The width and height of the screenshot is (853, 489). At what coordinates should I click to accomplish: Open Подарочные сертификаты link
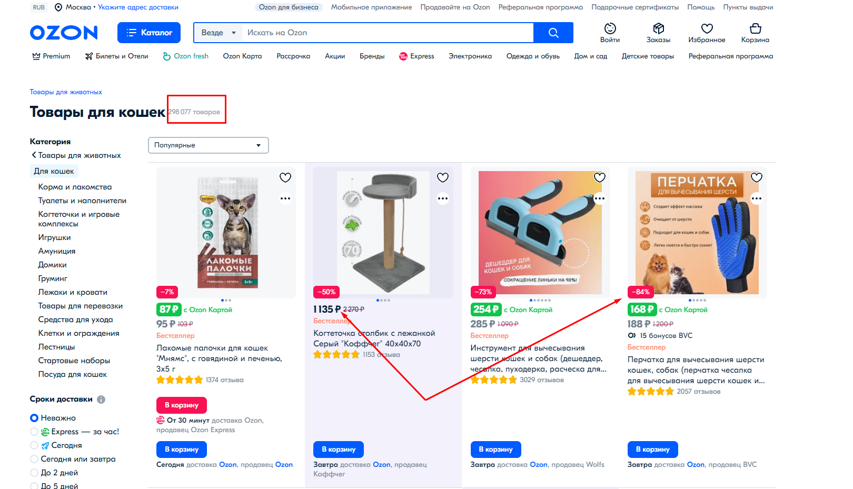(635, 7)
